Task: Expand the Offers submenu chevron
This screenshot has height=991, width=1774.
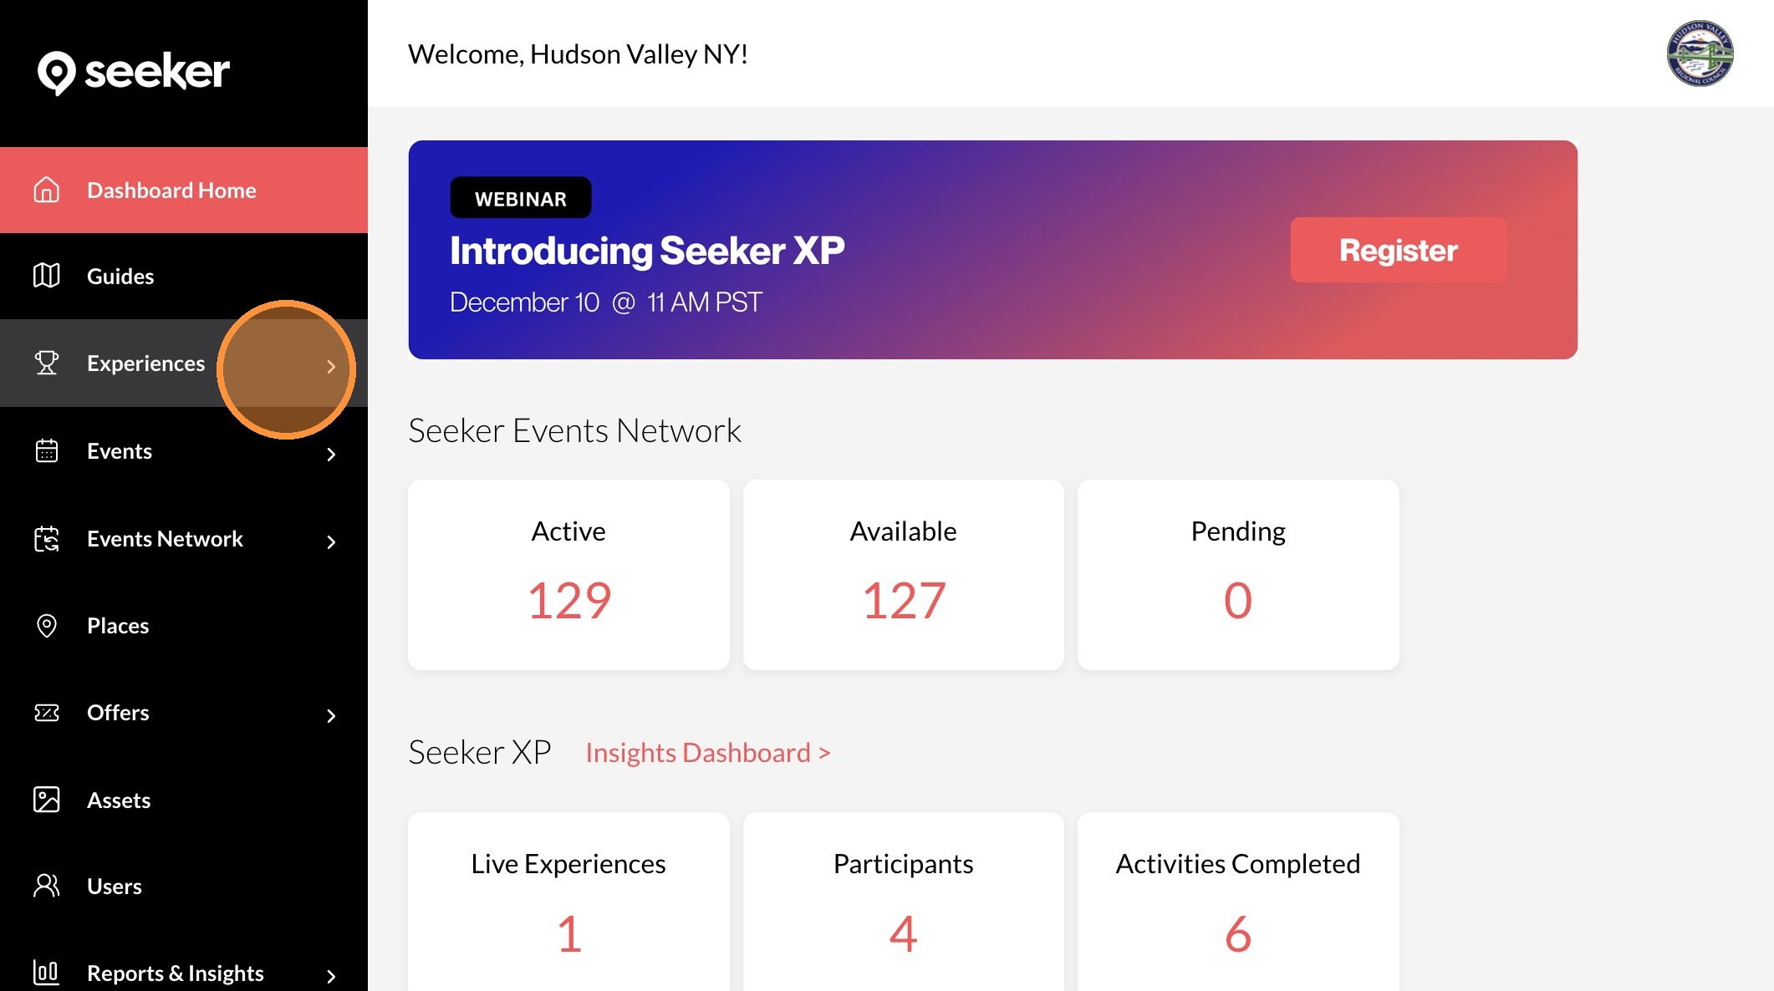Action: 331,716
